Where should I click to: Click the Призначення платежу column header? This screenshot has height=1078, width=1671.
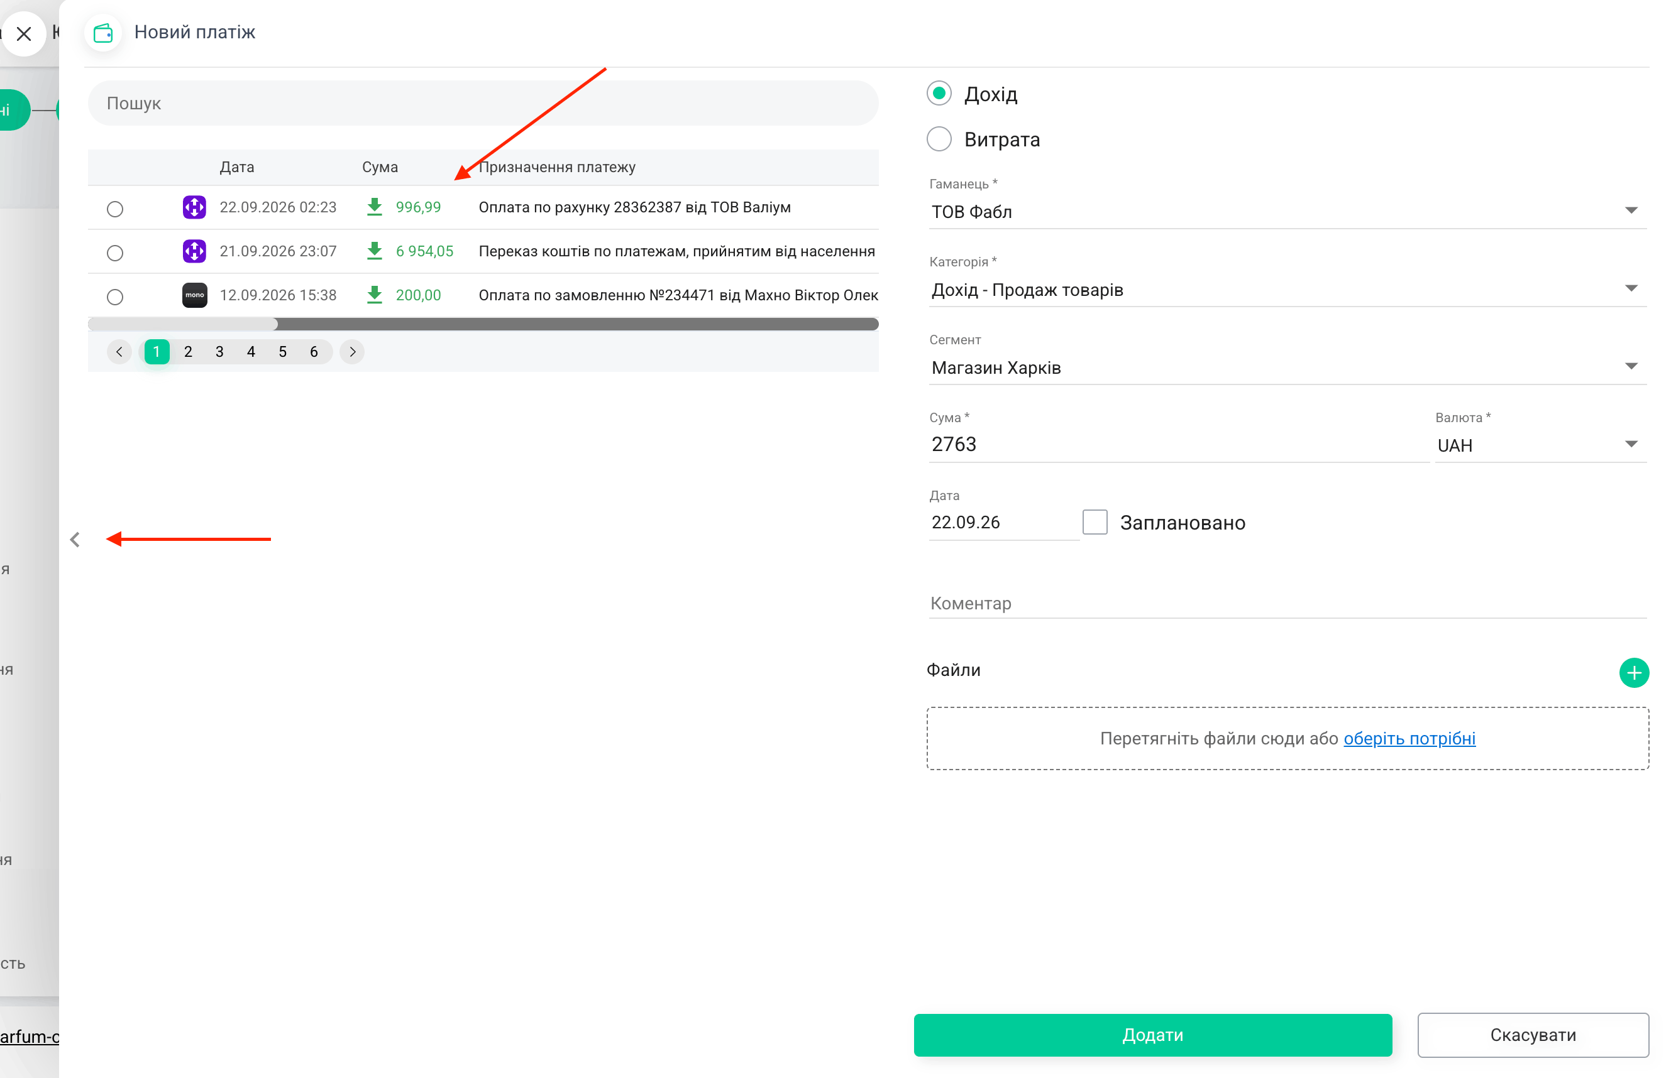click(x=557, y=167)
